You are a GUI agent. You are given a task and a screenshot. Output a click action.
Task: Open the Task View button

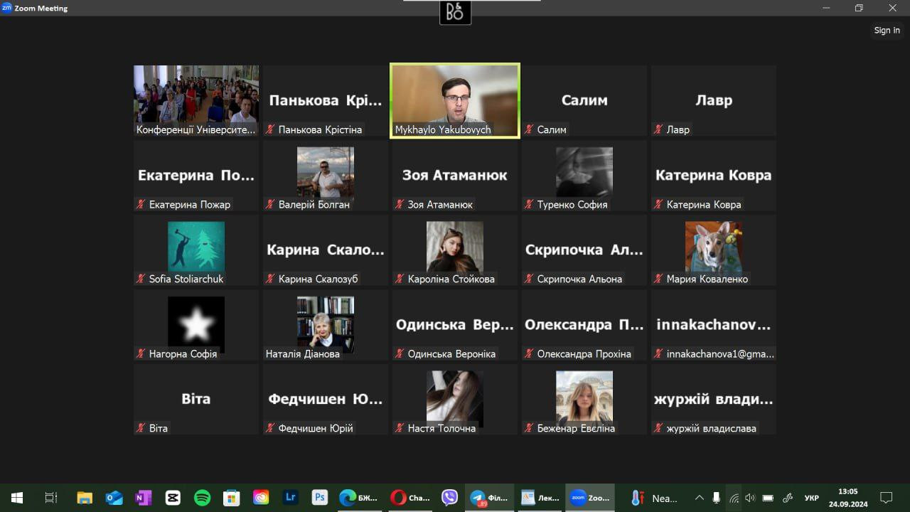(51, 498)
